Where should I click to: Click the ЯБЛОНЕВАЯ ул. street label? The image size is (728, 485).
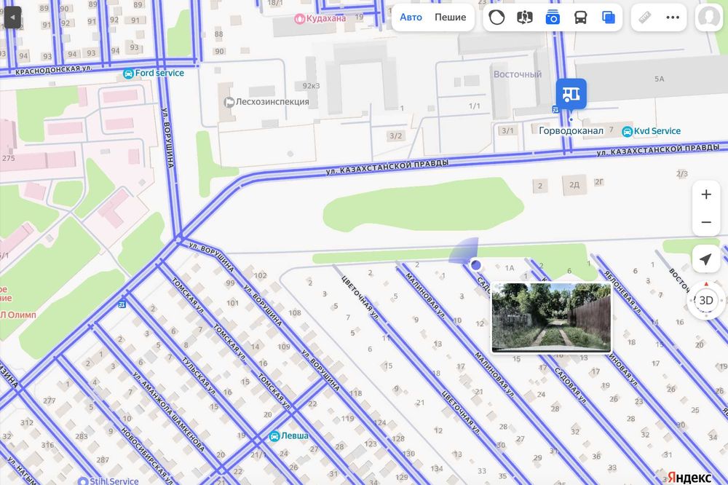tap(622, 292)
